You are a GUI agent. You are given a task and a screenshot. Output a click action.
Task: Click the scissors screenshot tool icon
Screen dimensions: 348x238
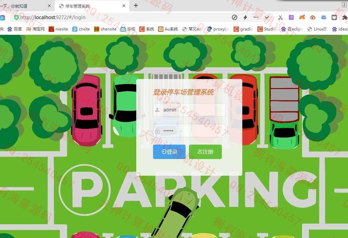[x=281, y=17]
